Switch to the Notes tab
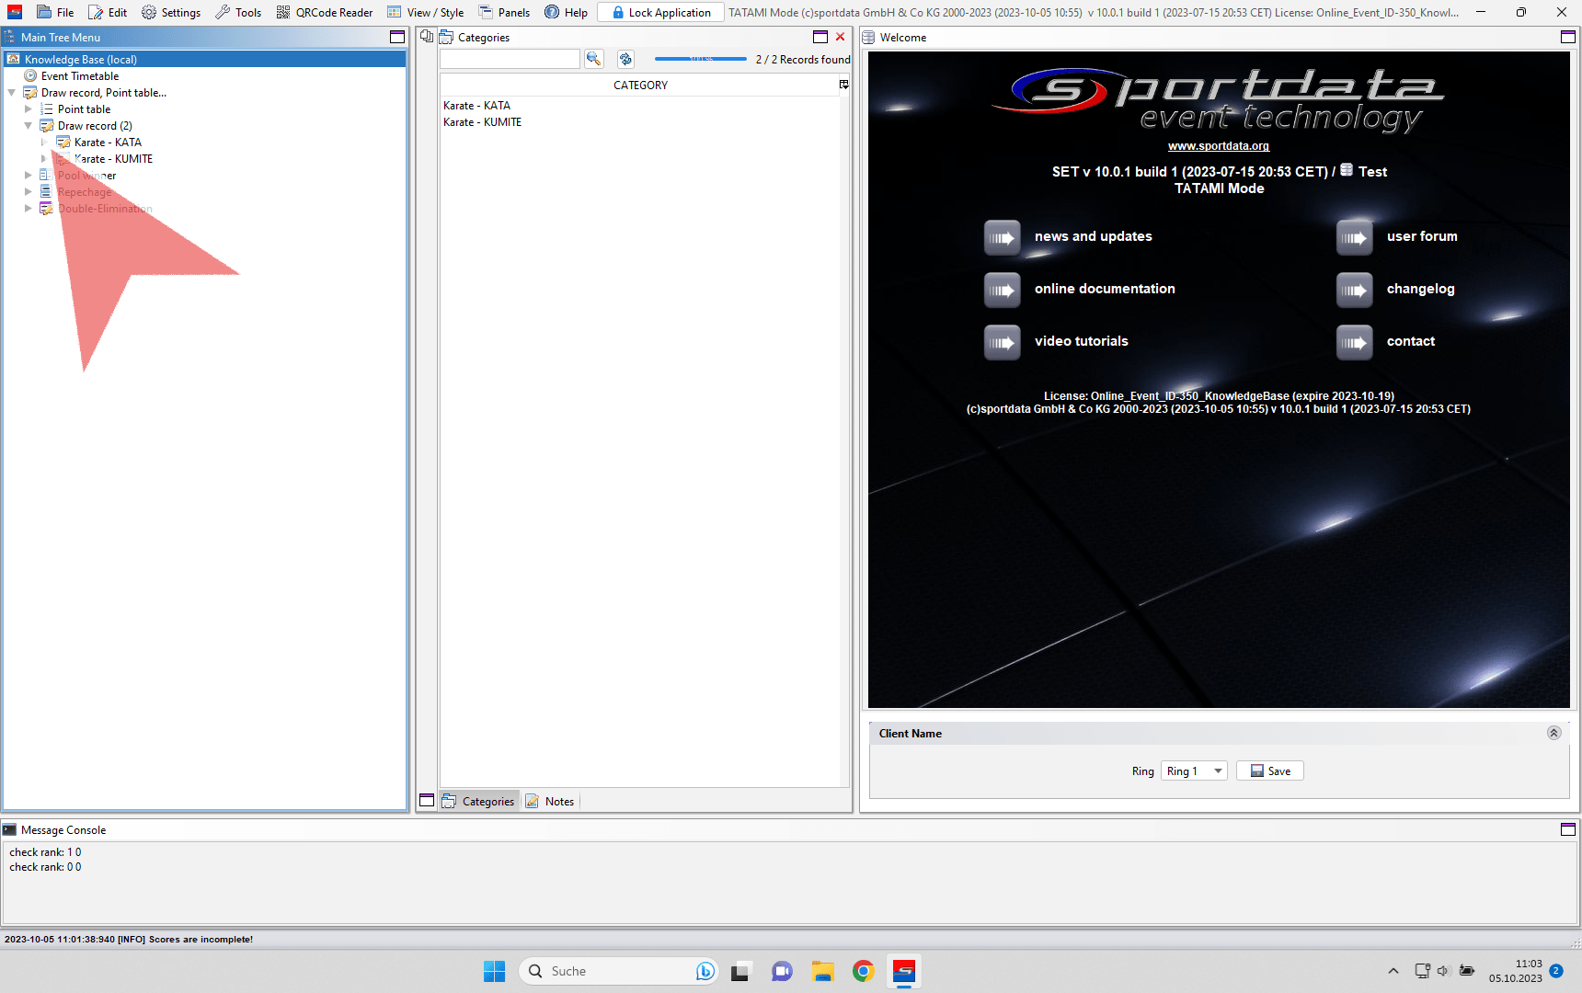Image resolution: width=1582 pixels, height=993 pixels. (550, 802)
